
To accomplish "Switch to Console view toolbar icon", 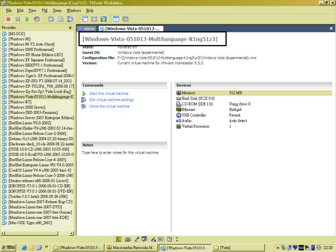I will 125,19.
